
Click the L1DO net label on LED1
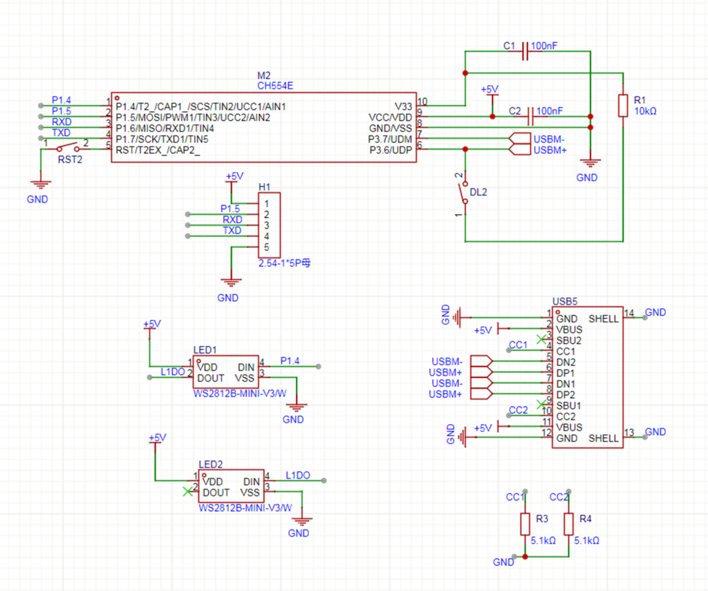pos(172,371)
